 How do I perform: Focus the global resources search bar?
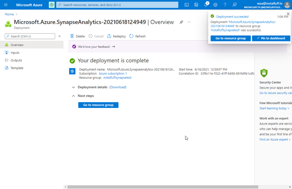pyautogui.click(x=117, y=5)
